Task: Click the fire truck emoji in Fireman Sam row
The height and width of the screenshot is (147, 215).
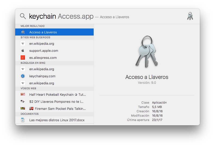Action: point(31,108)
